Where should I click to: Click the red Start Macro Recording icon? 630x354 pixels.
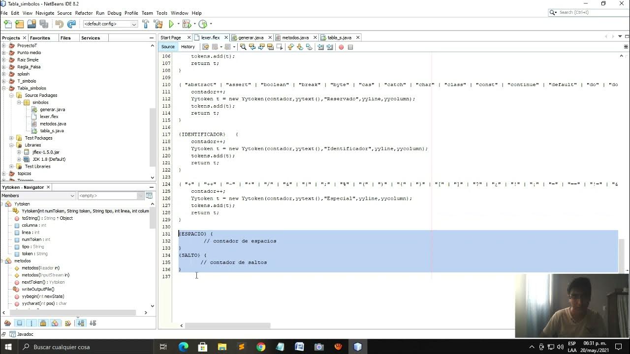coord(341,47)
